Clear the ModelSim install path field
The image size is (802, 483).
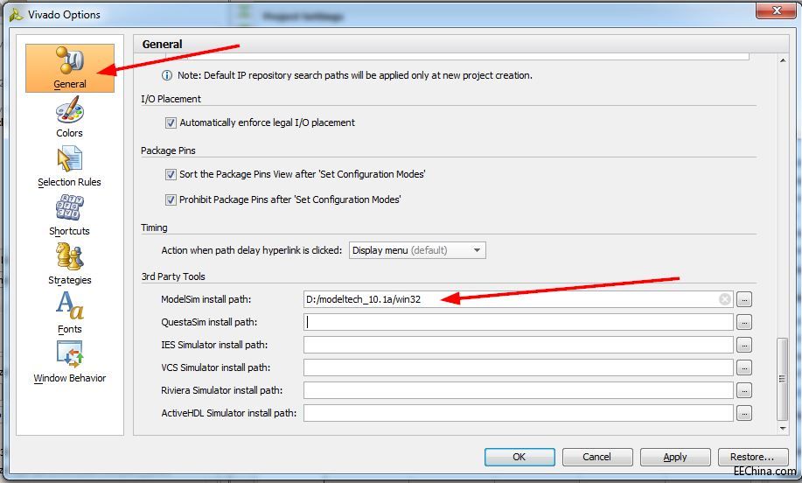tap(725, 299)
